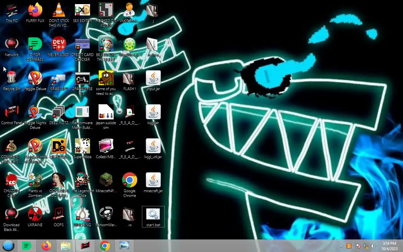Open the Action Center flag icon
The height and width of the screenshot is (252, 403).
[x=358, y=246]
